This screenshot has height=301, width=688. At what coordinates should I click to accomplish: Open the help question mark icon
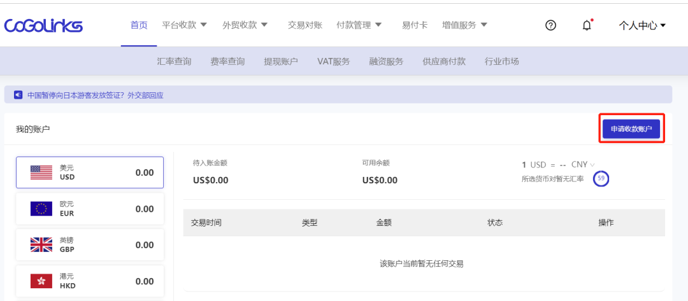(x=550, y=25)
